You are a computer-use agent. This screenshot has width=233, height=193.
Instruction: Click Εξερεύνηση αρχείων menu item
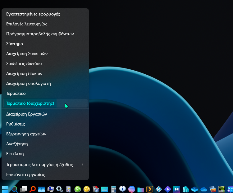(26, 134)
